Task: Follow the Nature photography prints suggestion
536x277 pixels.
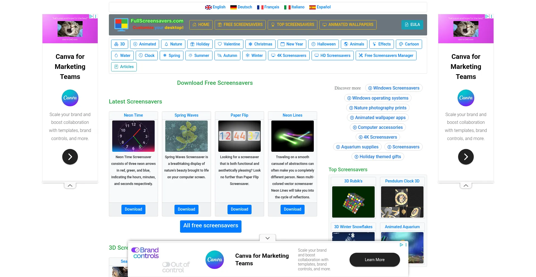Action: [377, 108]
